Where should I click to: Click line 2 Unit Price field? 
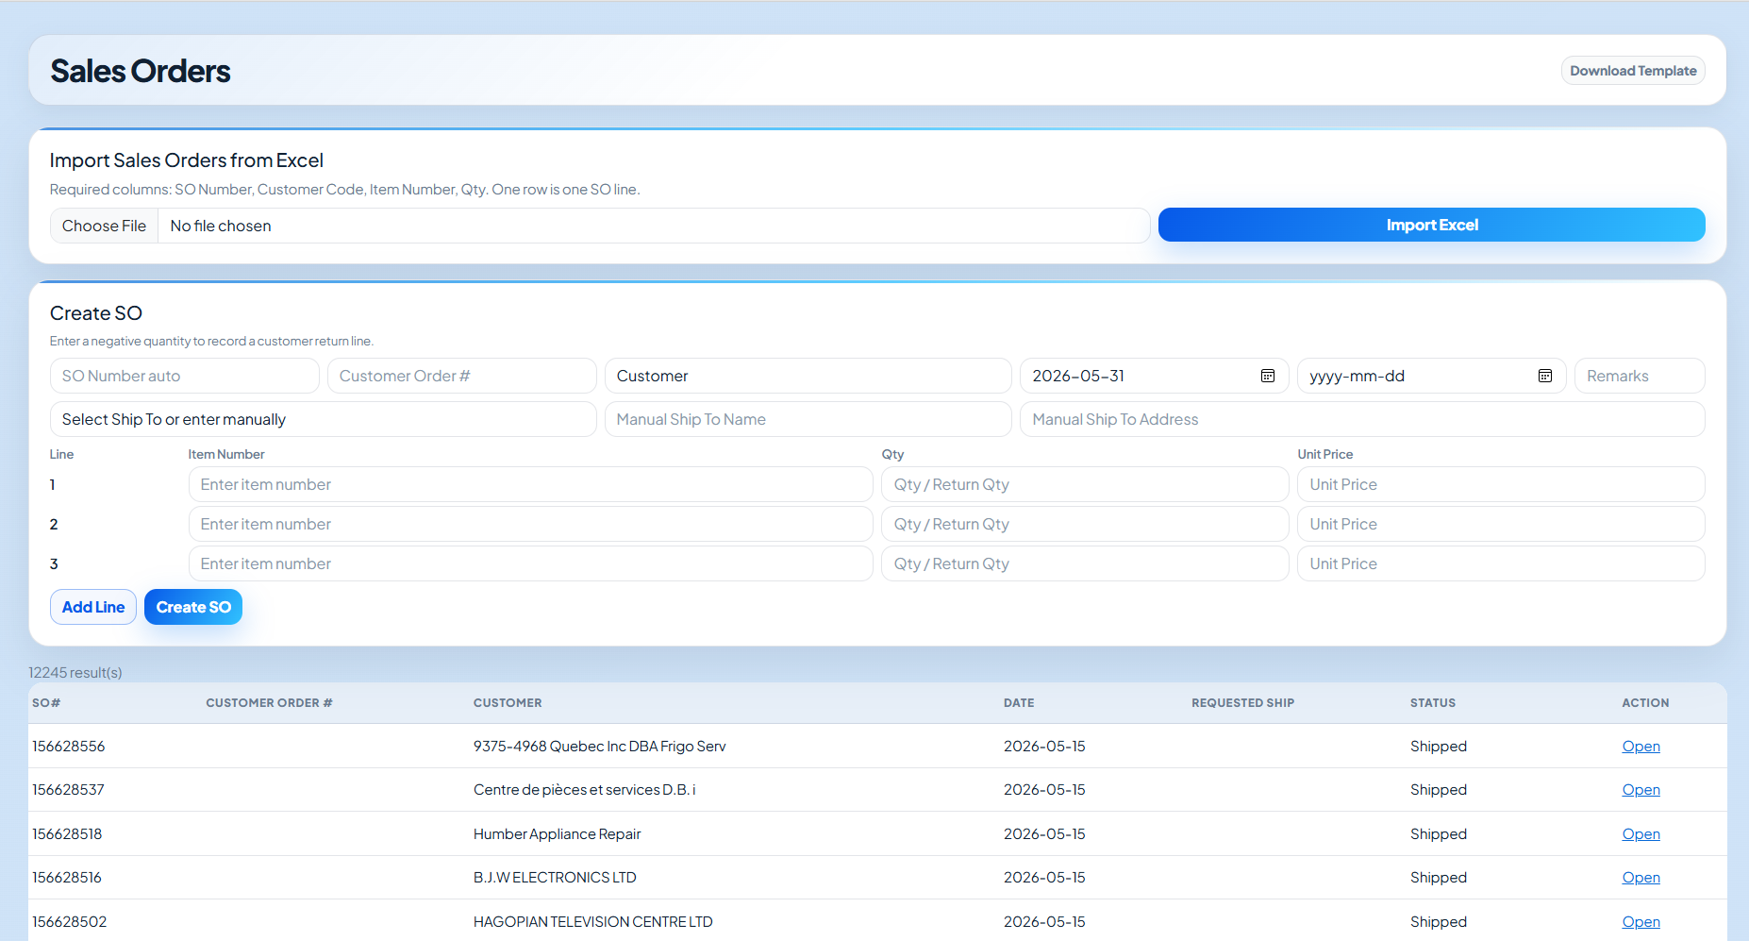click(1501, 524)
